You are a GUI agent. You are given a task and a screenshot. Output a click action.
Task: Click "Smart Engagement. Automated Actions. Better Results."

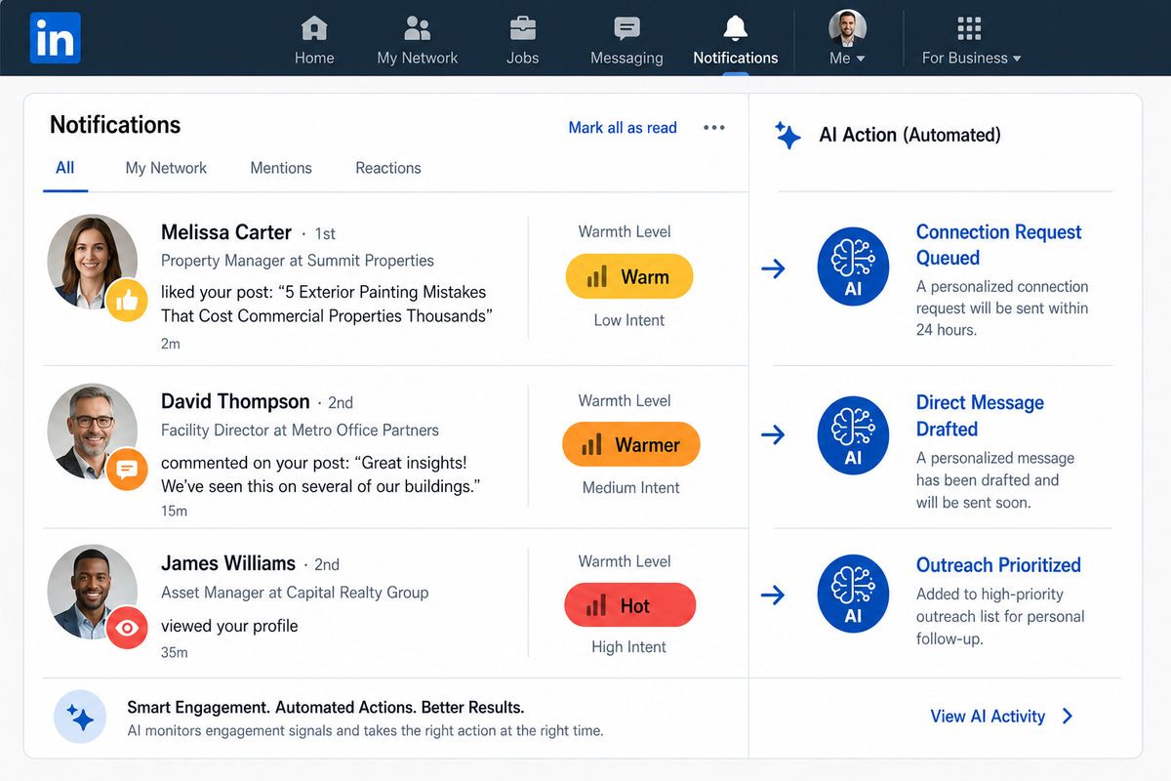[326, 707]
